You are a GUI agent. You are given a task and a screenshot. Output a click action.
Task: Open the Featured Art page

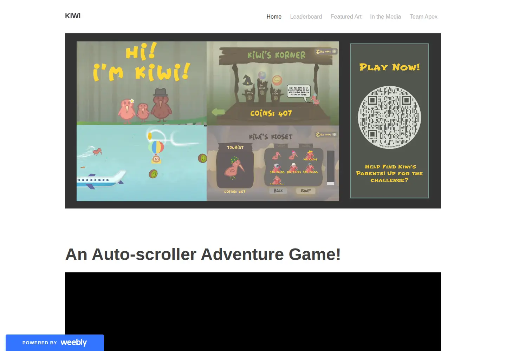(346, 16)
